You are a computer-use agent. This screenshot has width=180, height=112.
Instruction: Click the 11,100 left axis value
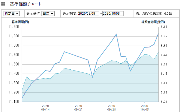pyautogui.click(x=14, y=102)
